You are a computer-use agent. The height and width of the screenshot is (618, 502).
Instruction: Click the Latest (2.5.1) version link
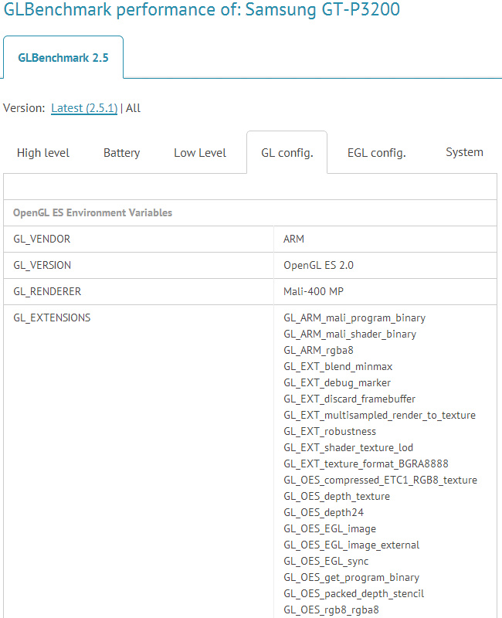(84, 108)
